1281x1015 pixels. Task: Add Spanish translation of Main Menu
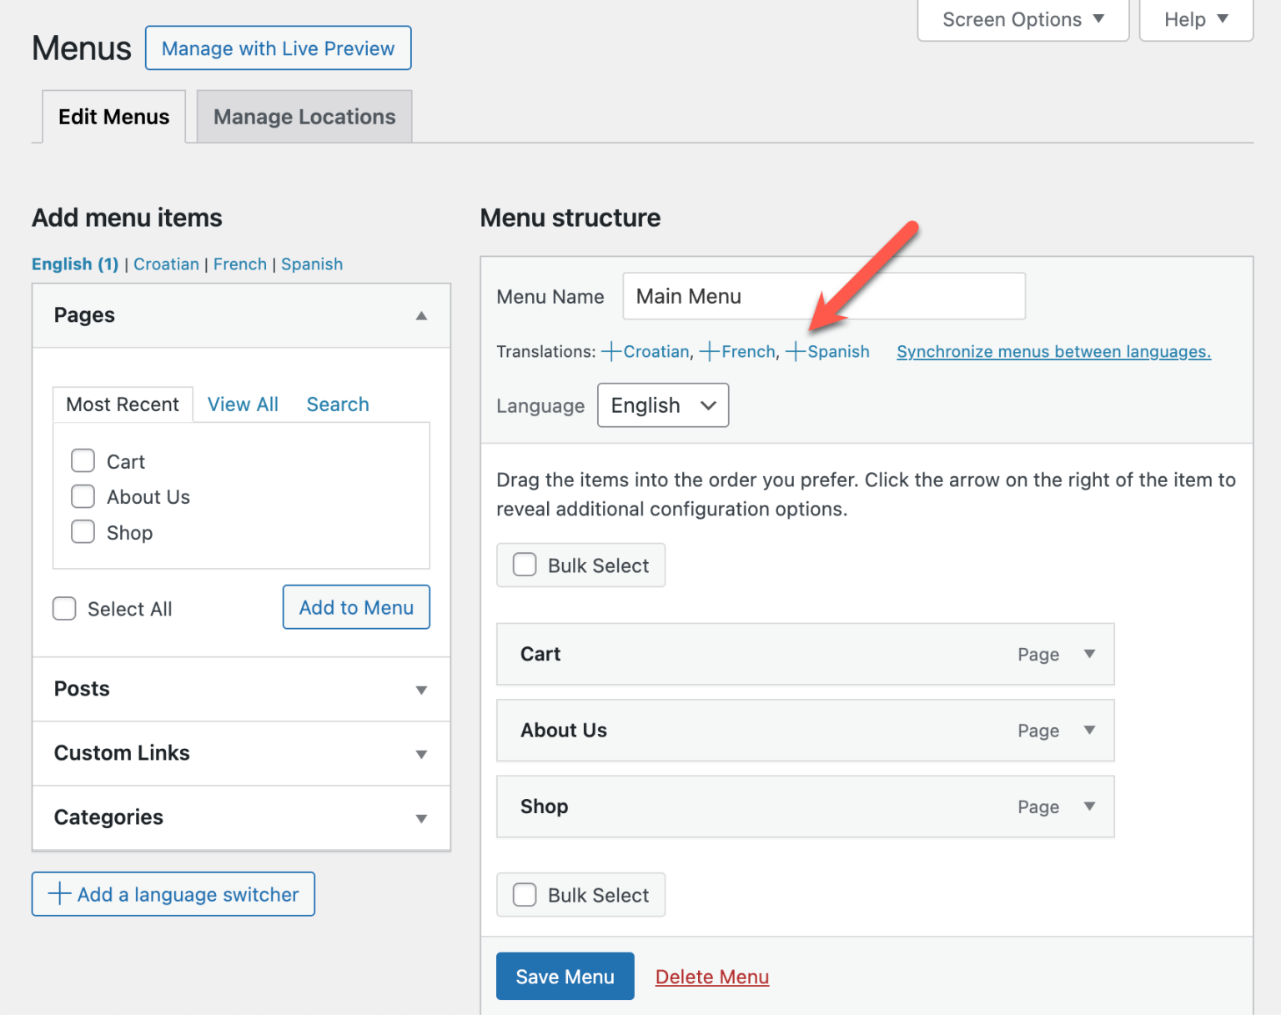pyautogui.click(x=796, y=351)
